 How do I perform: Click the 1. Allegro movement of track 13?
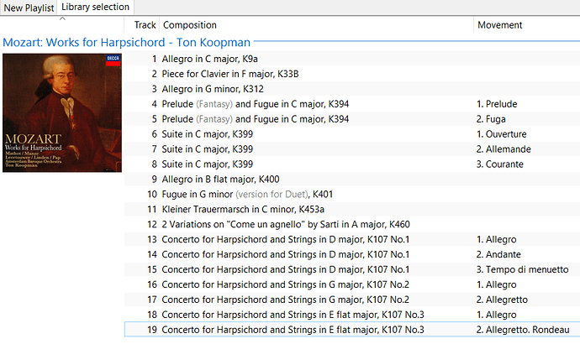(x=497, y=240)
